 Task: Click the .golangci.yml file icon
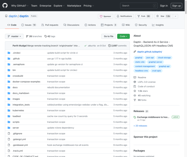click(x=9, y=139)
